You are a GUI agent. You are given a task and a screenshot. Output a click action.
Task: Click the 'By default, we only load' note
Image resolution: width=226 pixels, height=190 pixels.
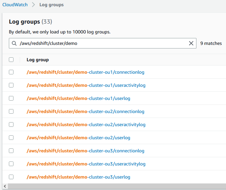[x=60, y=32]
